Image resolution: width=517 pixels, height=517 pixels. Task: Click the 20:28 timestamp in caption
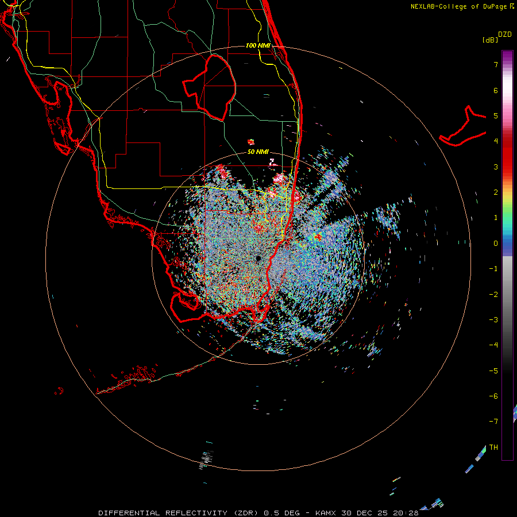click(x=406, y=513)
